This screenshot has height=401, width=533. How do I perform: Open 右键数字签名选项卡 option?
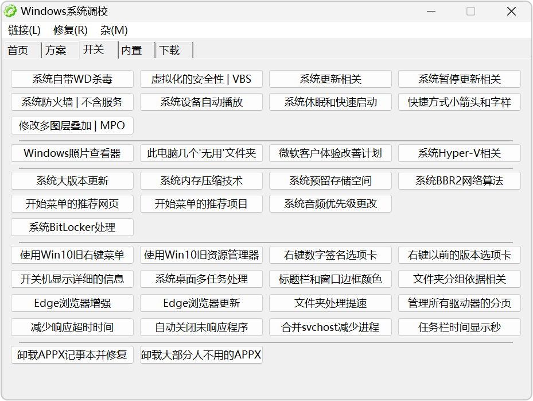330,255
